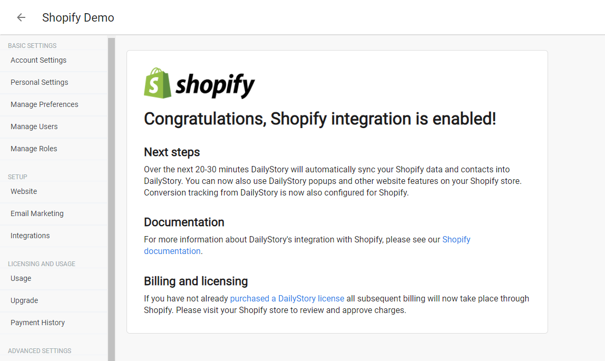605x361 pixels.
Task: Click the sidebar vertical scrollbar
Action: click(112, 199)
